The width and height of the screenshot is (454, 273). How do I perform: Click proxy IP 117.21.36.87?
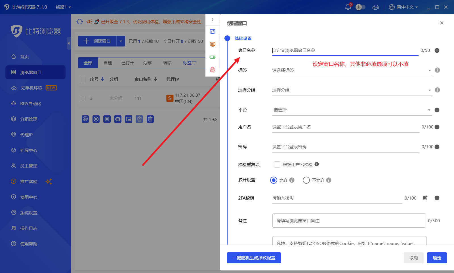(x=188, y=95)
